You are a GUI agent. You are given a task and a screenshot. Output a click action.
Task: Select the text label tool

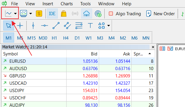(x=90, y=26)
